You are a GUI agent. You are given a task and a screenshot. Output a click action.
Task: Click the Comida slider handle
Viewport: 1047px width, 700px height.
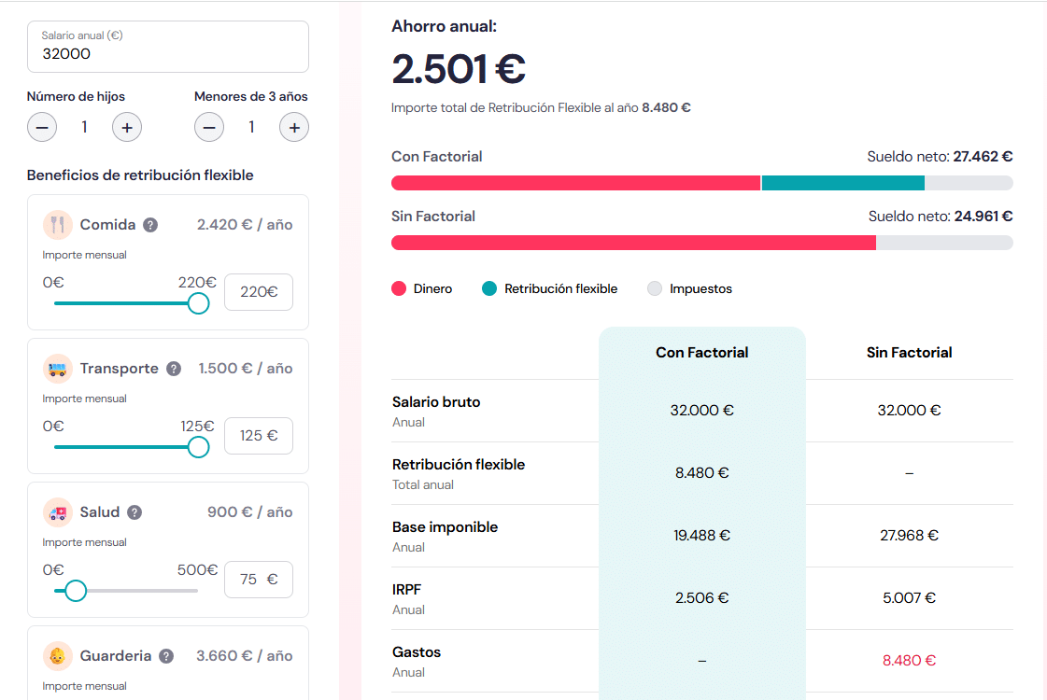click(x=198, y=303)
